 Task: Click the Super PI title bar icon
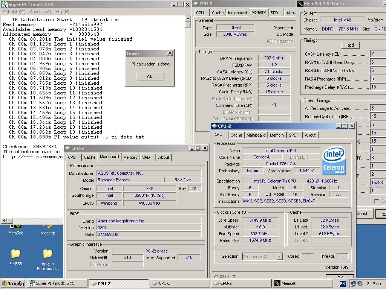click(x=5, y=5)
